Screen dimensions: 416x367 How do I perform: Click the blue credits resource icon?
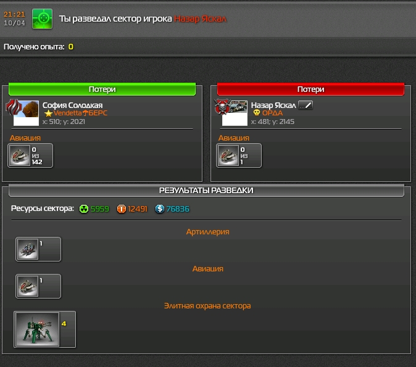[160, 209]
